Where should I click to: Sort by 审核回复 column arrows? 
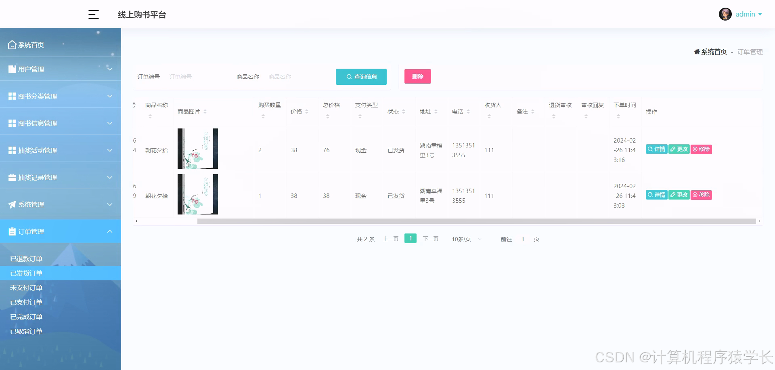coord(586,116)
